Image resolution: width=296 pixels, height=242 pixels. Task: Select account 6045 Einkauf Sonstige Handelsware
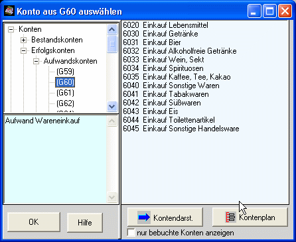(x=181, y=129)
